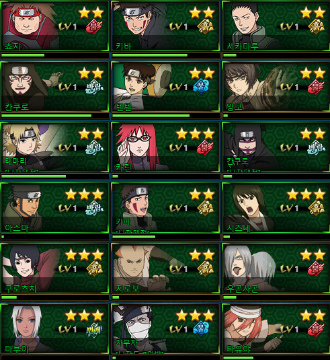This screenshot has height=360, width=330.
Task: Click the earth element icon on 쿠로츠치's card
Action: [x=94, y=268]
